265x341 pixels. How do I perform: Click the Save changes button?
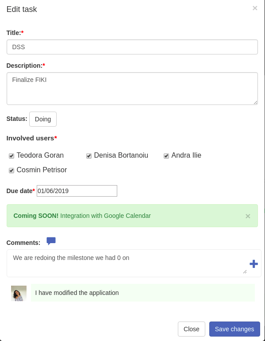234,329
